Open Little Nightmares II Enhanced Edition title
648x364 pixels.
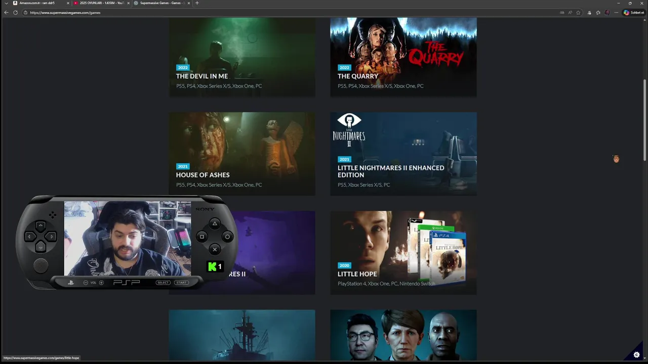tap(391, 171)
